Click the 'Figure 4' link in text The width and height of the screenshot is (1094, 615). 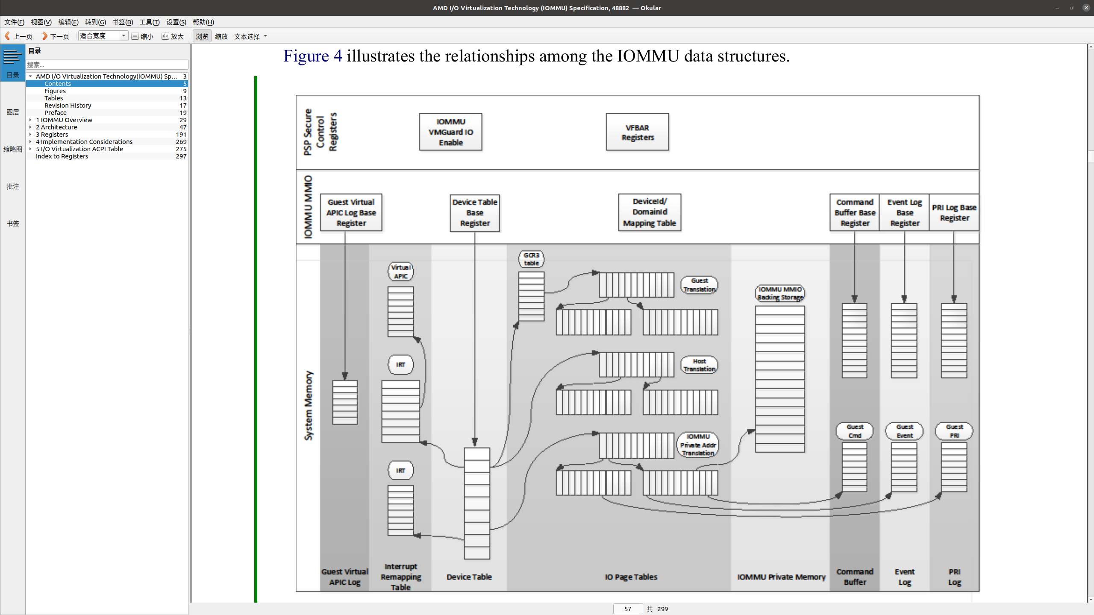click(x=312, y=56)
